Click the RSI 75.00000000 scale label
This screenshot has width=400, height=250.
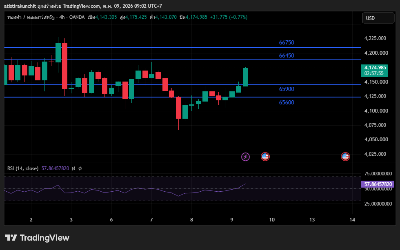378,174
